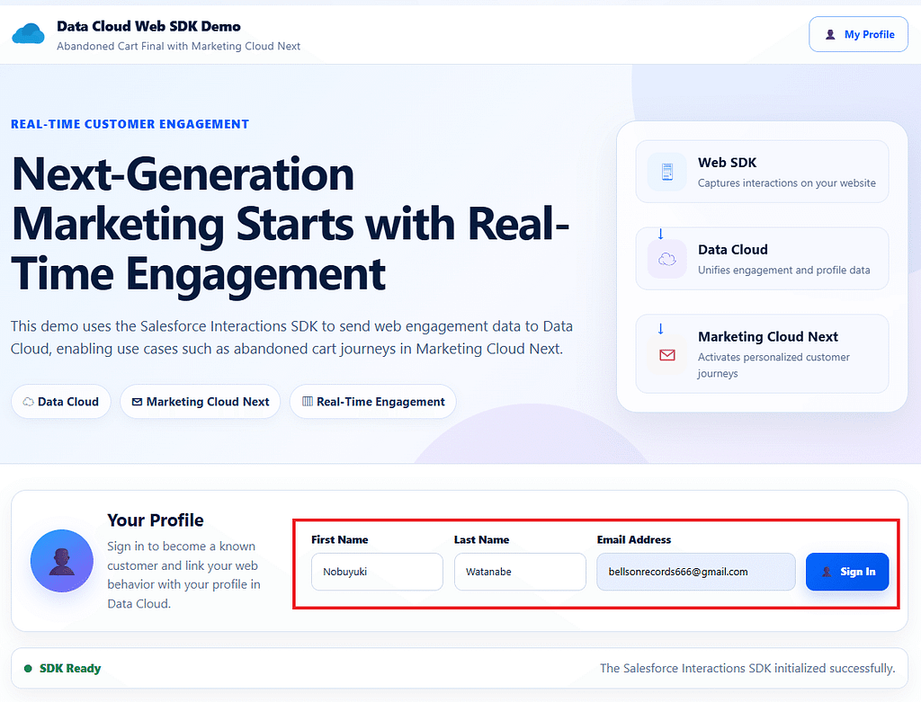Image resolution: width=921 pixels, height=702 pixels.
Task: Select the Web SDK card title
Action: [x=727, y=163]
